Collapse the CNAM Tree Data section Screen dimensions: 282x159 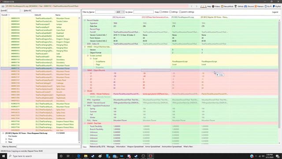[x=85, y=123]
